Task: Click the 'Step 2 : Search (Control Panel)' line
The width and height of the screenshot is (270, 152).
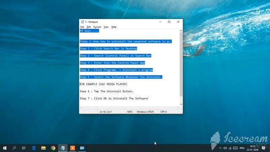Action: click(115, 56)
